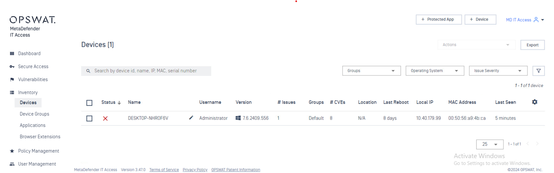
Task: Open the Operating System filter dropdown
Action: (x=435, y=71)
